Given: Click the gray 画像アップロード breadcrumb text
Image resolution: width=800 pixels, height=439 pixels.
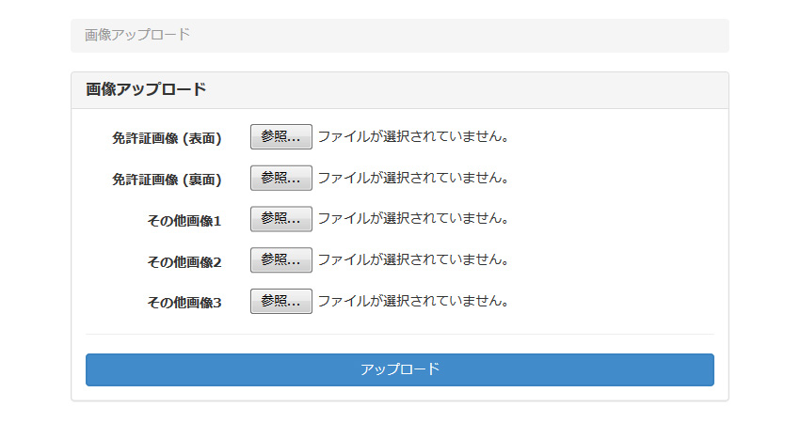Looking at the screenshot, I should [x=137, y=36].
